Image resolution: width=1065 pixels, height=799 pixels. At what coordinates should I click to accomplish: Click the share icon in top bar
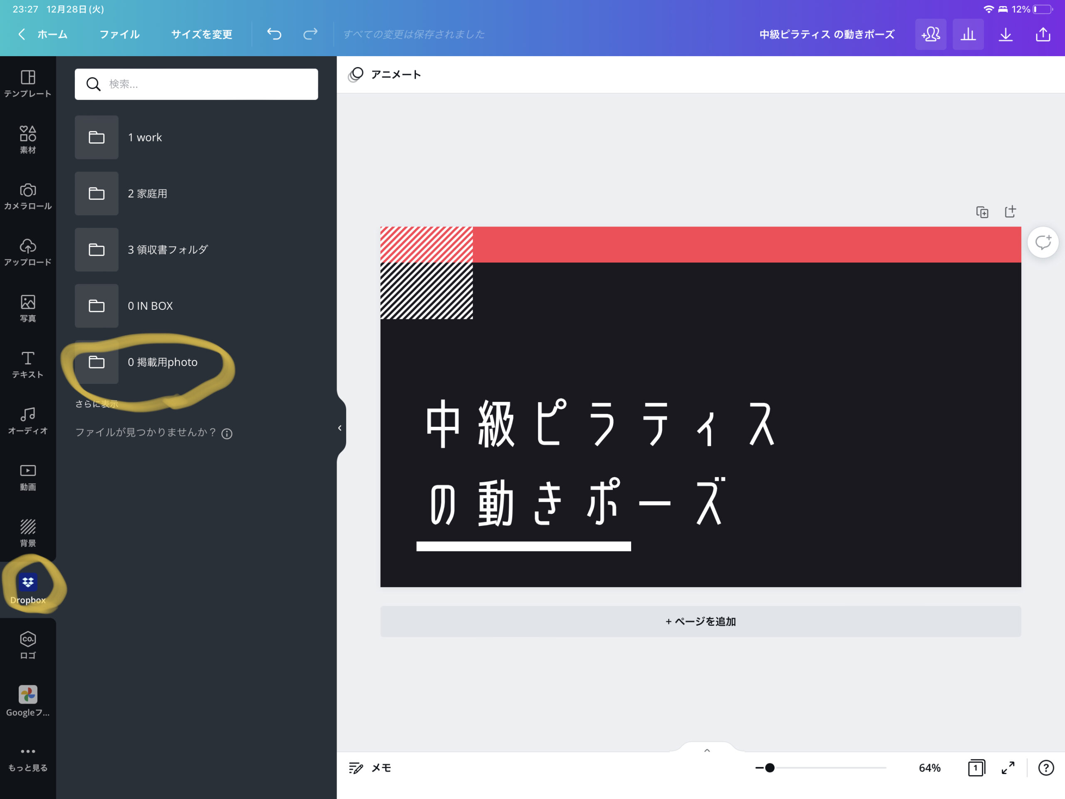click(x=1043, y=34)
